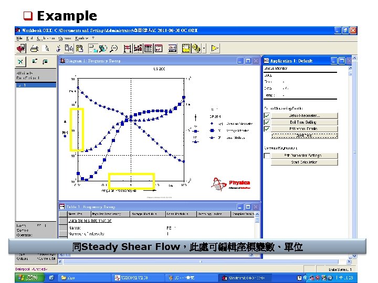Toggle the checkbox beside Edit Time Setting
Viewport: 378px width, 283px height.
(x=267, y=122)
